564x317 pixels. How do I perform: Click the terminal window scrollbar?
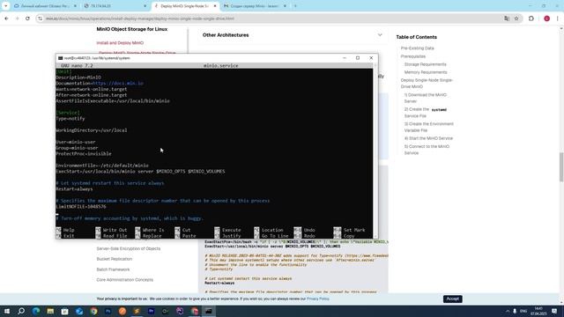coord(375,151)
